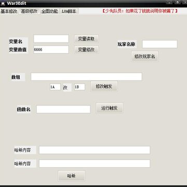Focus the 玩家名称 input field
Image resolution: width=187 pixels, height=187 pixels.
(x=159, y=44)
